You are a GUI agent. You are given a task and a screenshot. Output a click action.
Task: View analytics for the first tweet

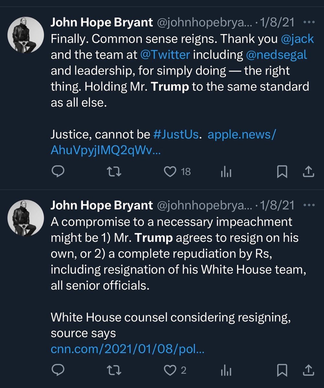click(226, 172)
